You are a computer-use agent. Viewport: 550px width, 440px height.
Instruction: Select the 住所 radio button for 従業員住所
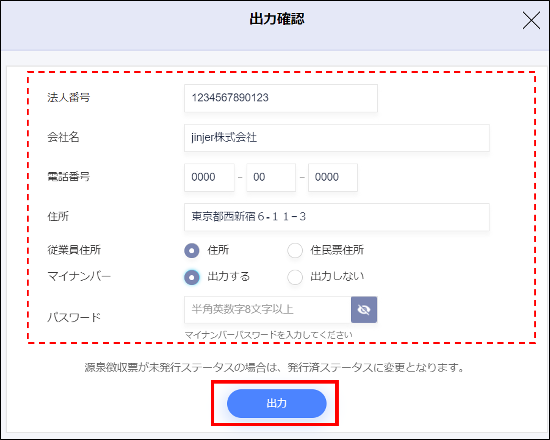click(192, 250)
